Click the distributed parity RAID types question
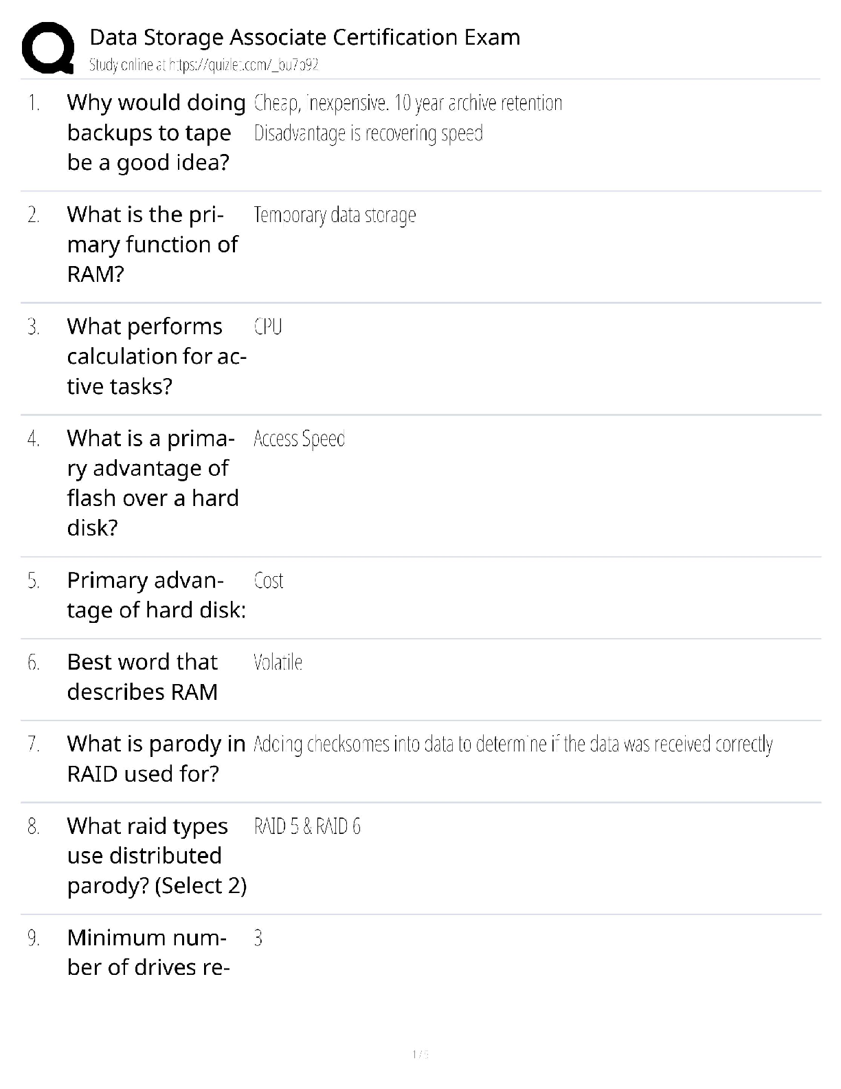The width and height of the screenshot is (841, 1089). click(156, 856)
